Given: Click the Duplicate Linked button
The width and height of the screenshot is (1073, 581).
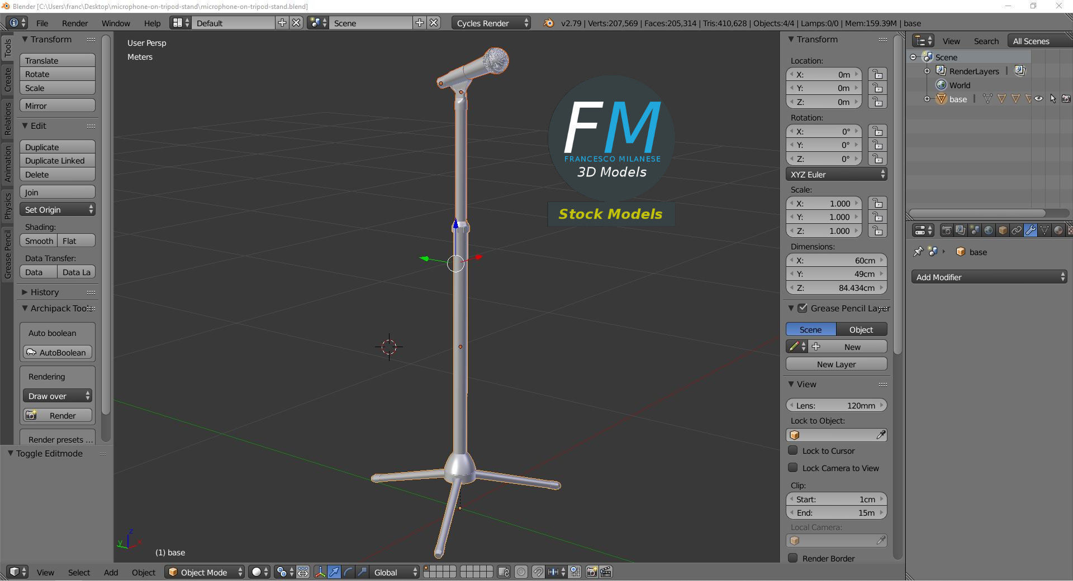Looking at the screenshot, I should coord(58,161).
